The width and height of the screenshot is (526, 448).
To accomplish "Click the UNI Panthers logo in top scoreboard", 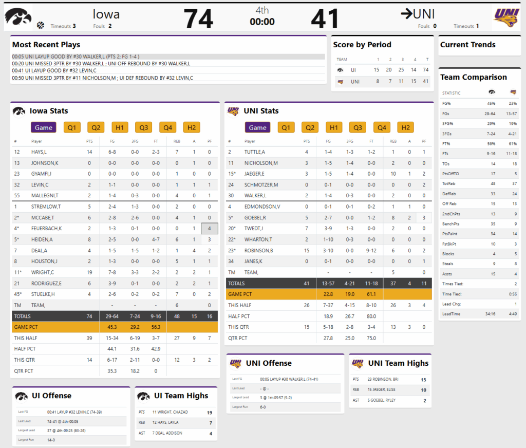I will click(x=506, y=18).
